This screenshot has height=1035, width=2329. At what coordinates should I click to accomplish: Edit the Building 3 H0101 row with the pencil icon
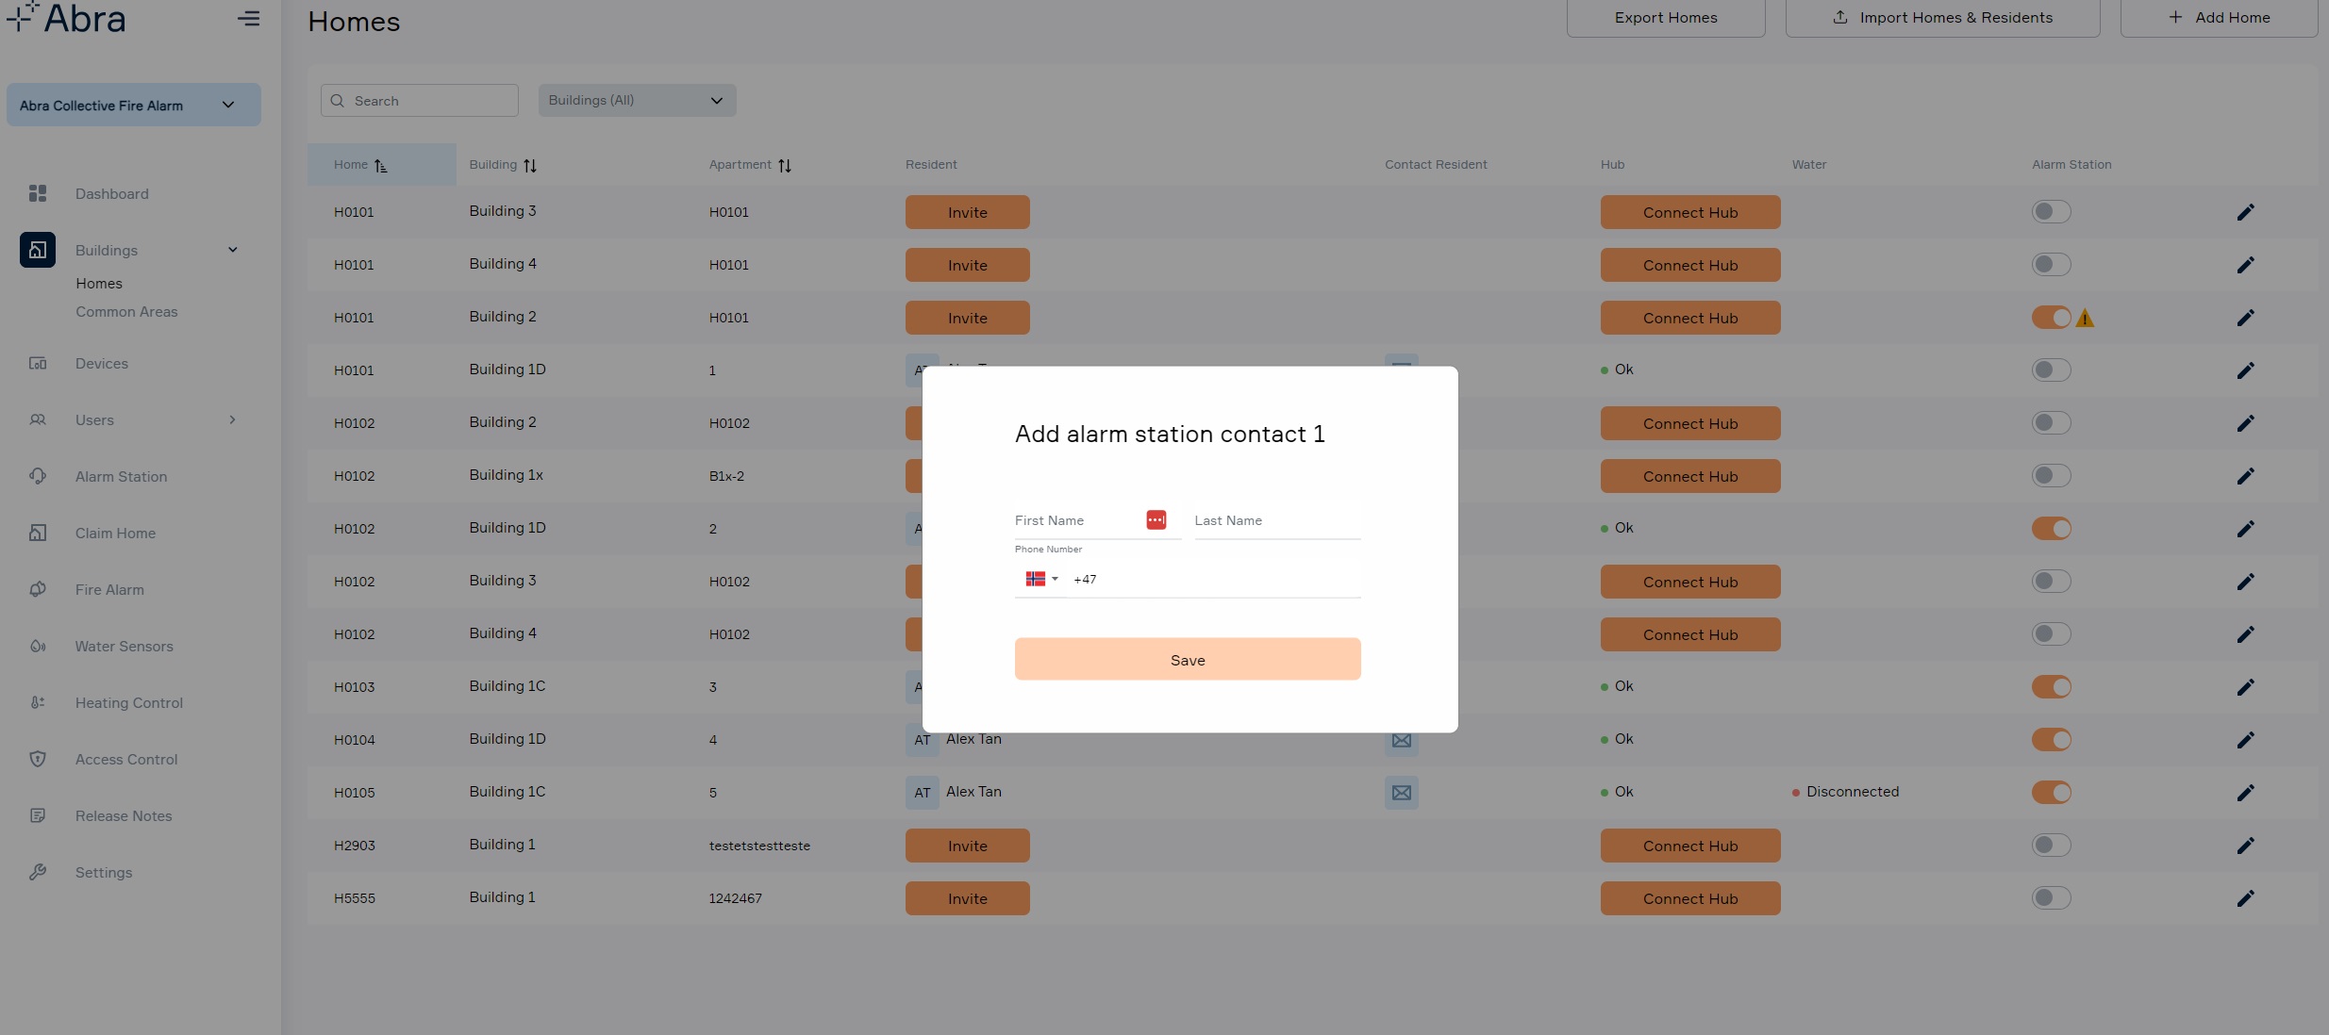click(2245, 212)
